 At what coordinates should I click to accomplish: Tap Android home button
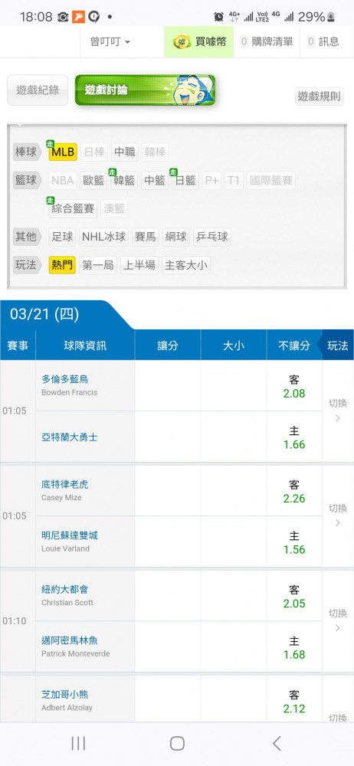[177, 744]
